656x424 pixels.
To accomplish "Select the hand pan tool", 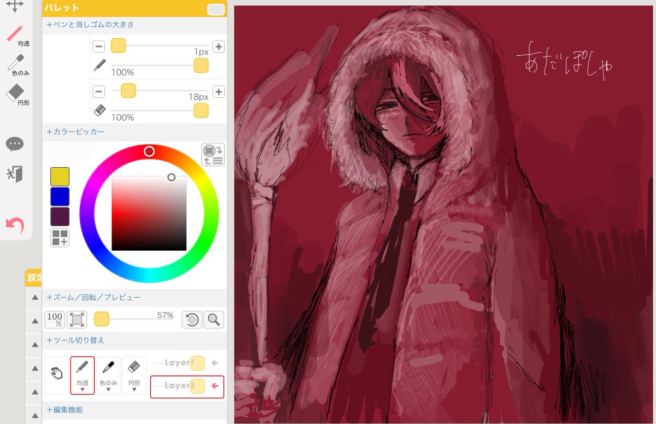I will tap(56, 375).
